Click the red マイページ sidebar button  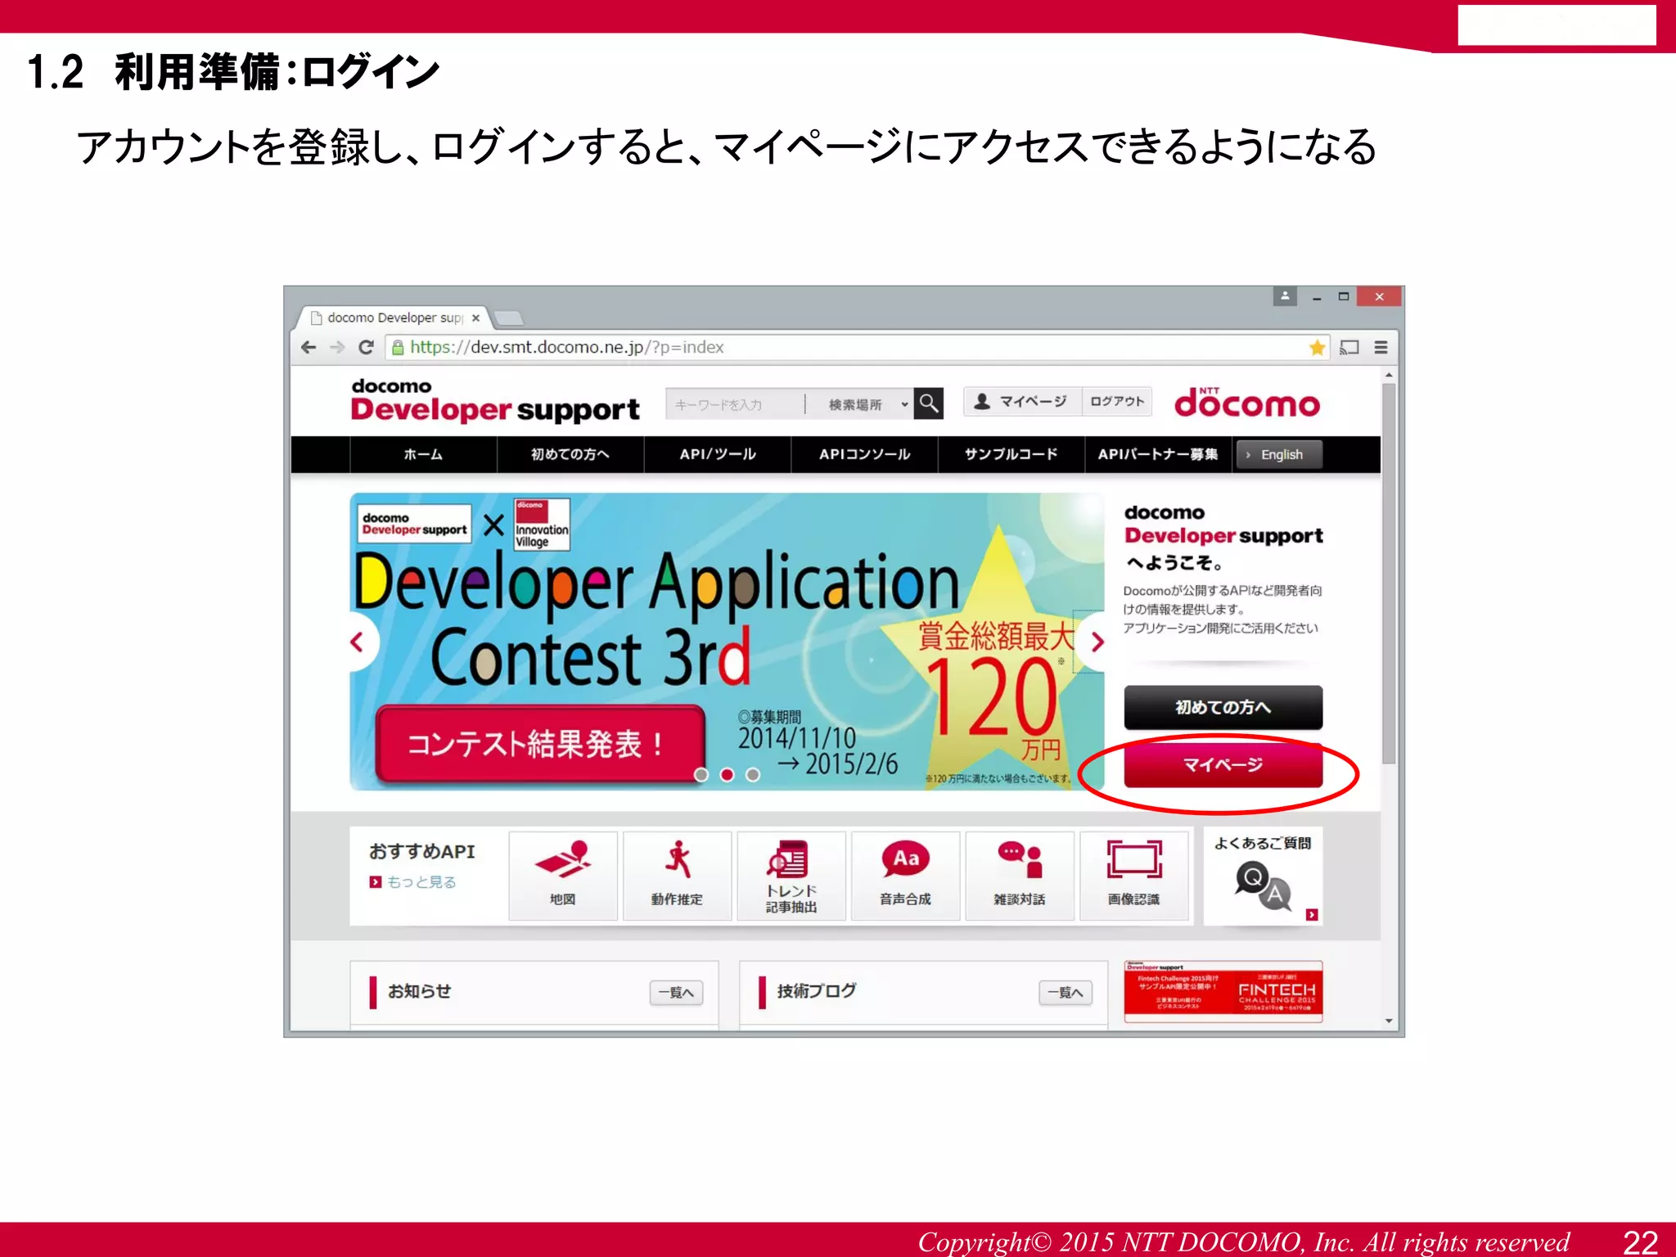[x=1223, y=765]
